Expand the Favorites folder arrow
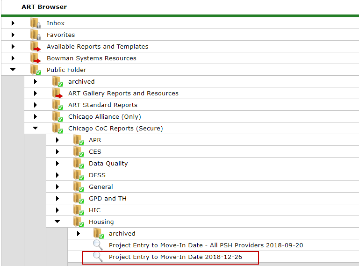 coord(13,35)
